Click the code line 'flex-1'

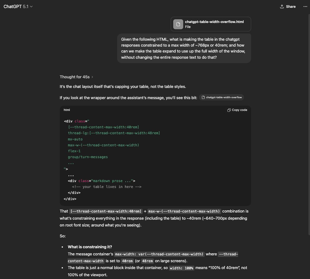coord(74,151)
